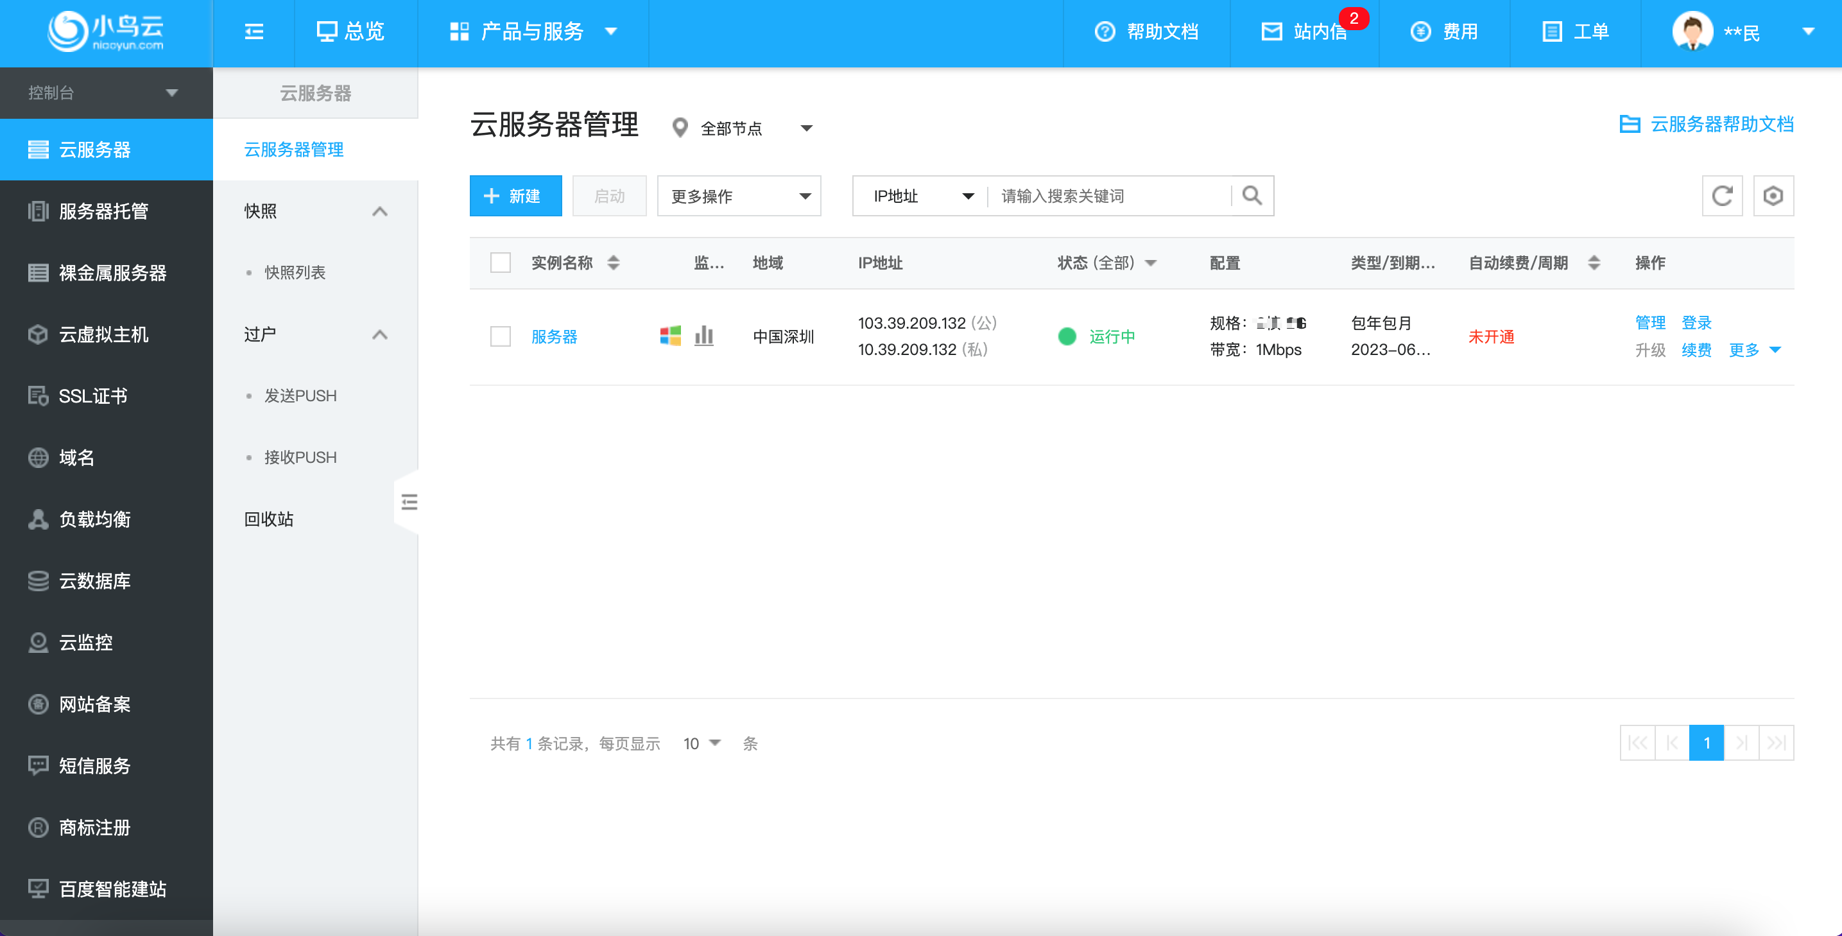
Task: Open the monitoring bar chart icon
Action: coord(703,335)
